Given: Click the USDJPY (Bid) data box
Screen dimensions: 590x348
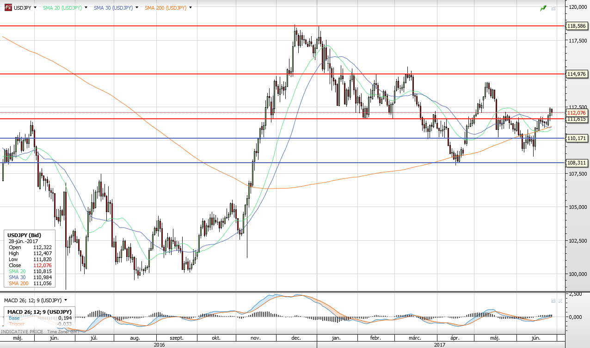Looking at the screenshot, I should [28, 259].
